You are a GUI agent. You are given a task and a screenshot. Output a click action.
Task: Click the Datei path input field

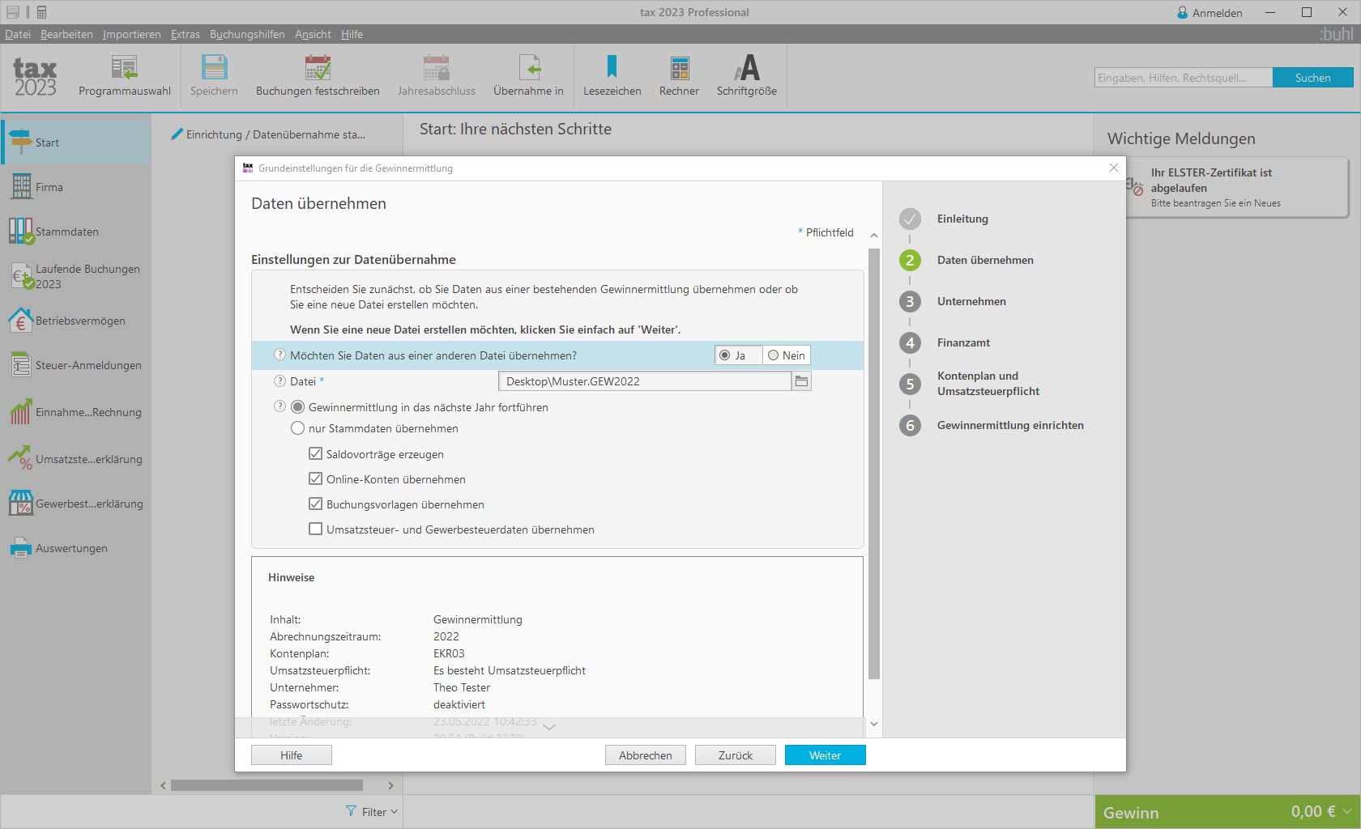pyautogui.click(x=645, y=381)
